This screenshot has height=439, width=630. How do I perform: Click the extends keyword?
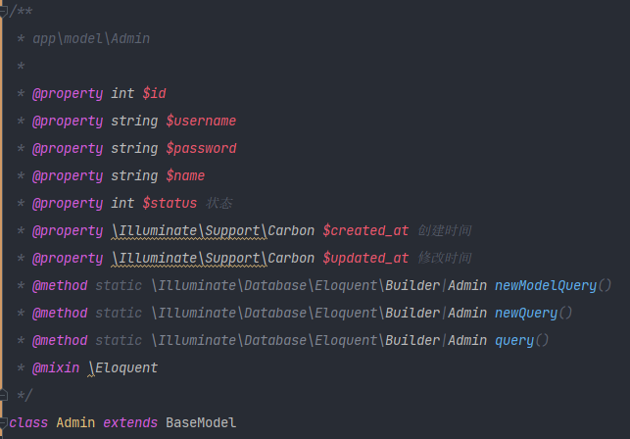(130, 423)
